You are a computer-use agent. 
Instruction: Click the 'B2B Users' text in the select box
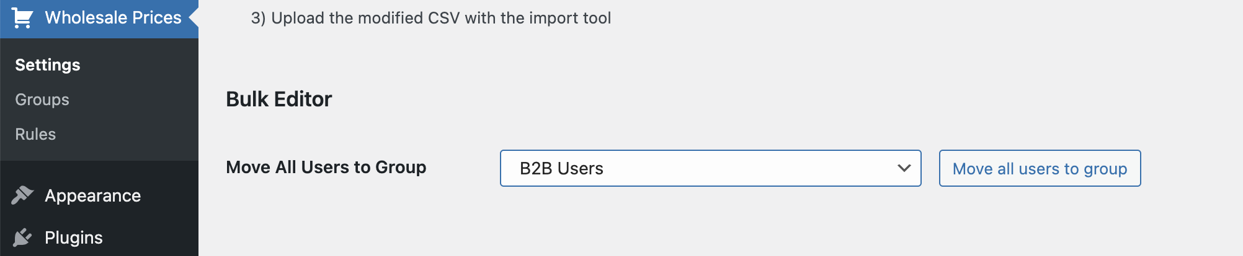point(561,168)
